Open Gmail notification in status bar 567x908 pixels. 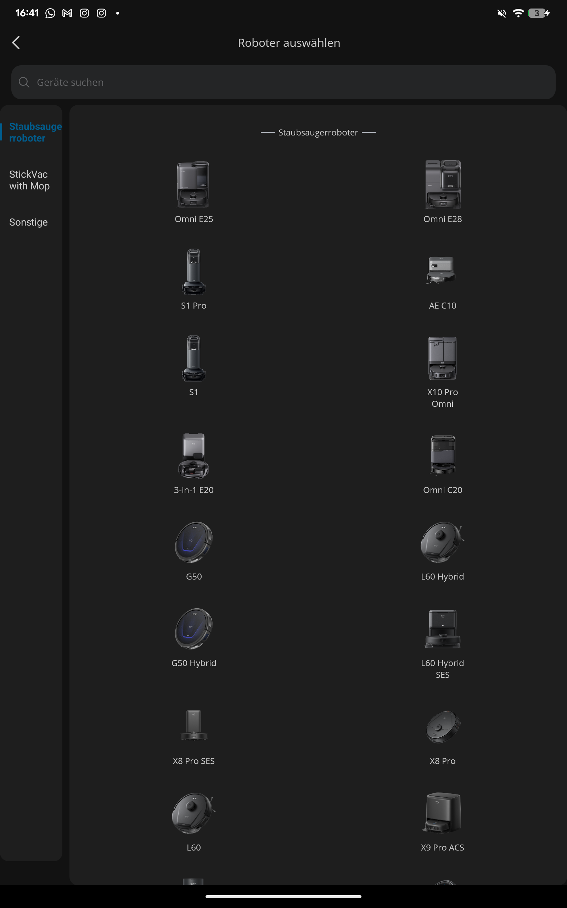[67, 13]
